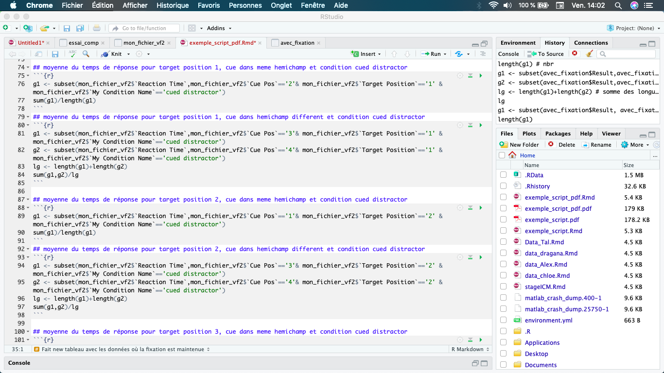Collapse chunk fold arrow at line 75

pos(28,76)
